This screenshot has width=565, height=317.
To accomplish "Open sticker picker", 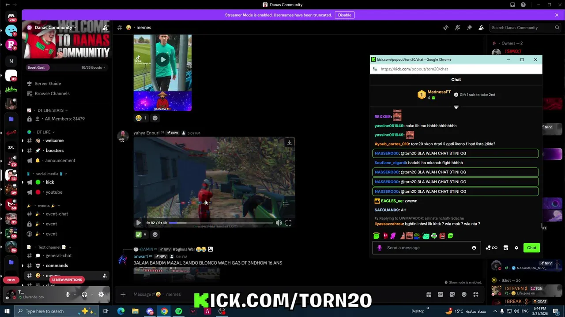I will (x=452, y=295).
